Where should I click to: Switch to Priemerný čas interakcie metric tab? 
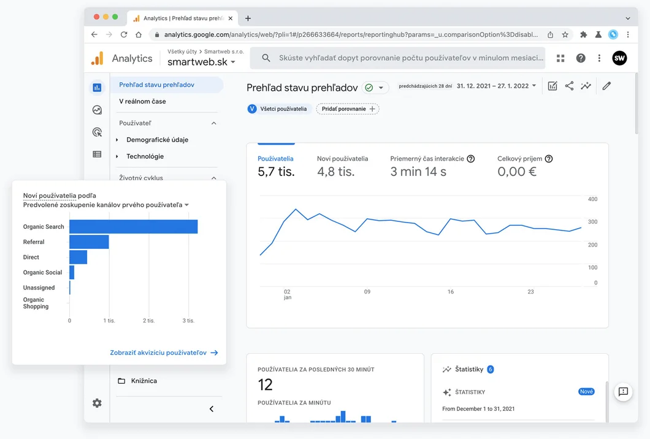[432, 166]
